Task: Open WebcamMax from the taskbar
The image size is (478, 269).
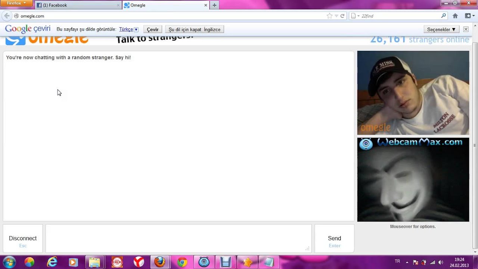Action: coord(204,262)
